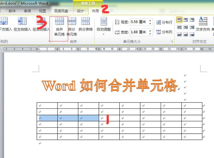The width and height of the screenshot is (214, 158).
Task: Select Align Center Left alignment icon
Action: click(179, 27)
